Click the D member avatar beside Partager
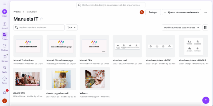Viewport: 213px width, 106px height. pyautogui.click(x=142, y=12)
